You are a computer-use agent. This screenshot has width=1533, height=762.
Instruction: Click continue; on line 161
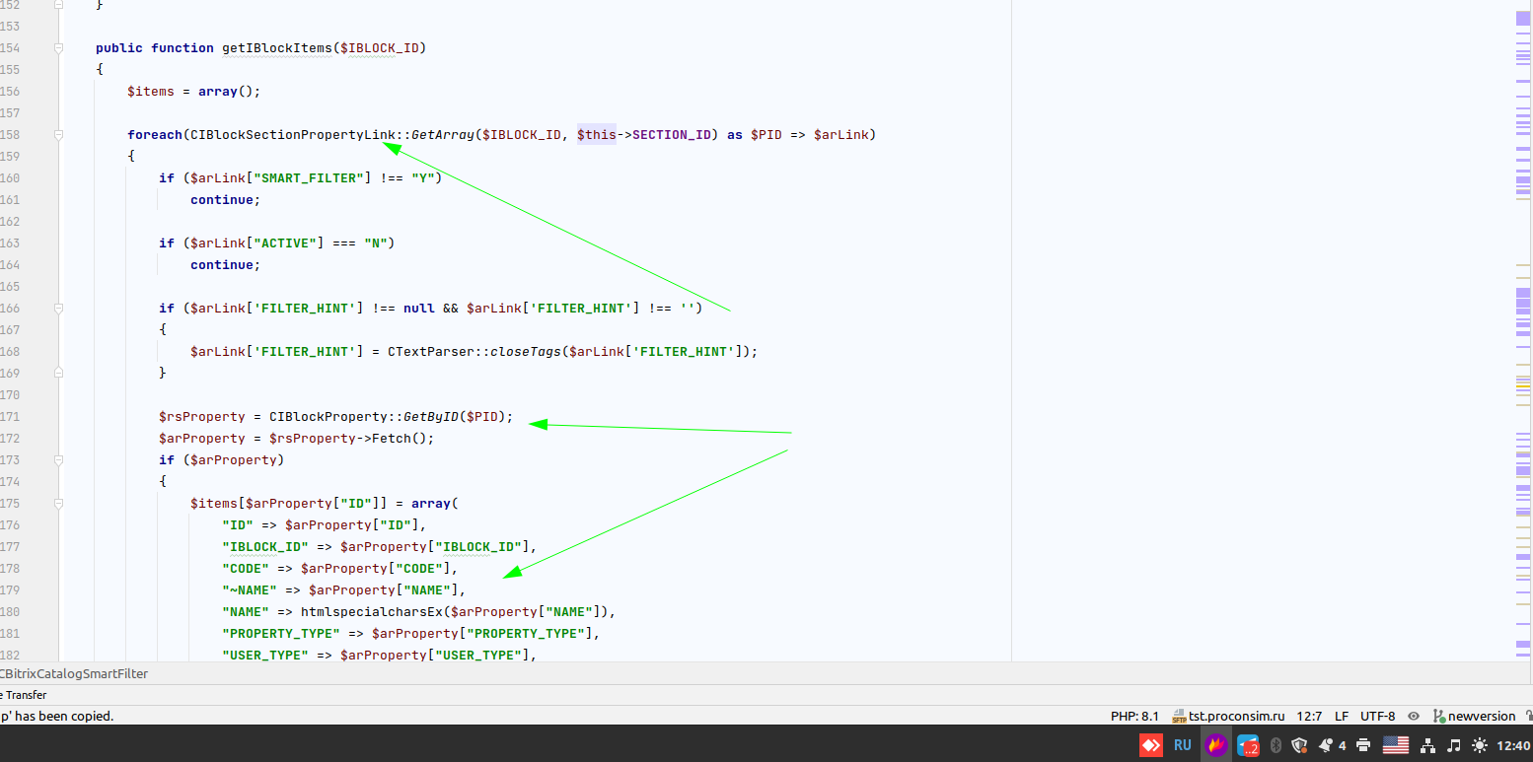click(226, 199)
